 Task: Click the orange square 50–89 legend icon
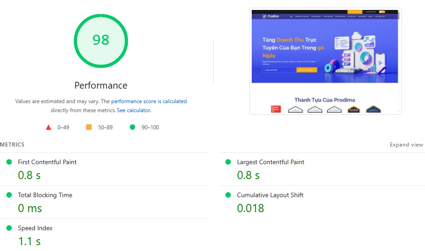(88, 127)
